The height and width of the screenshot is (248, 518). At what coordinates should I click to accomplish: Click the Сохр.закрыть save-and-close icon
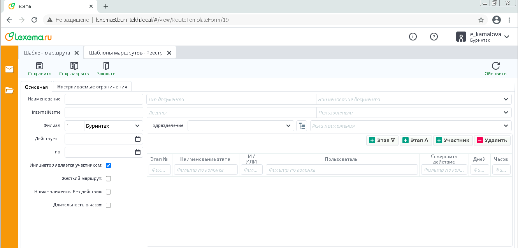pyautogui.click(x=74, y=66)
